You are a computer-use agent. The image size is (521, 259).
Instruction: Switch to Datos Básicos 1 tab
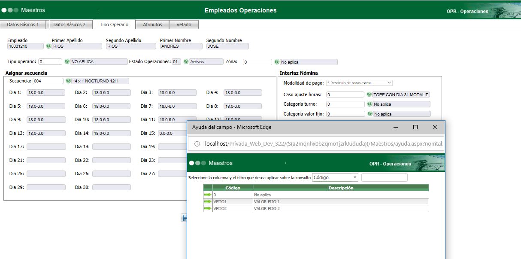23,24
